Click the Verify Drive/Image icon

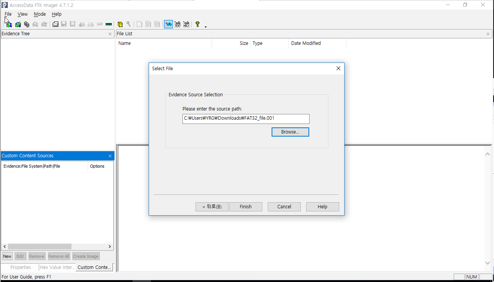point(99,24)
